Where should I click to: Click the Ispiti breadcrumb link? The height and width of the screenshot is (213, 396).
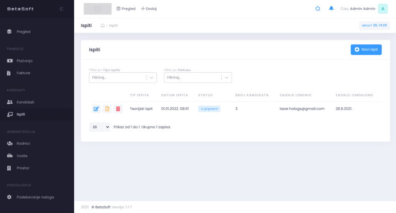[113, 25]
